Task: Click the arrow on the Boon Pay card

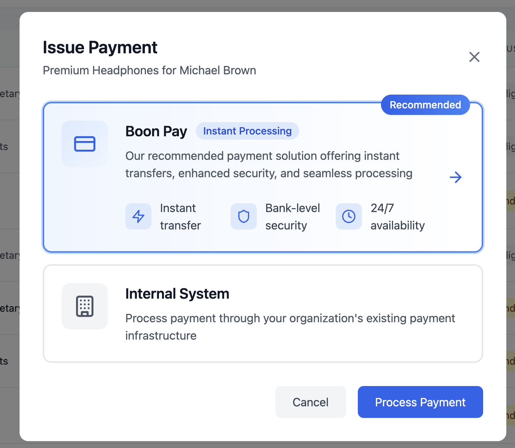Action: pos(456,177)
